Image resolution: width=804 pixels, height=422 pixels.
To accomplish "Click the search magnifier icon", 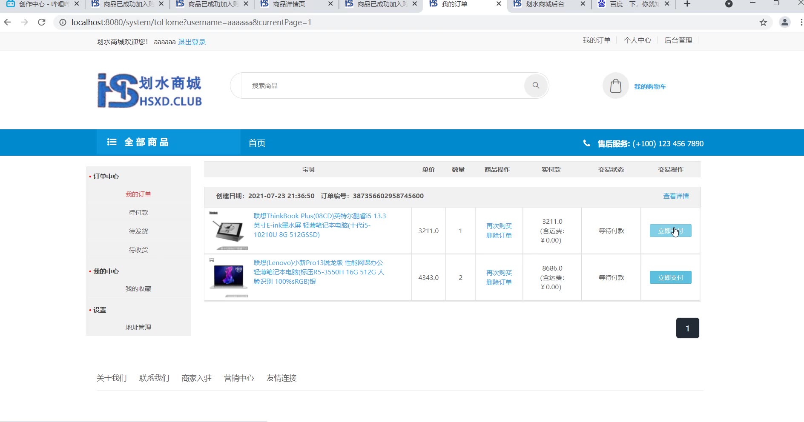I will 536,86.
